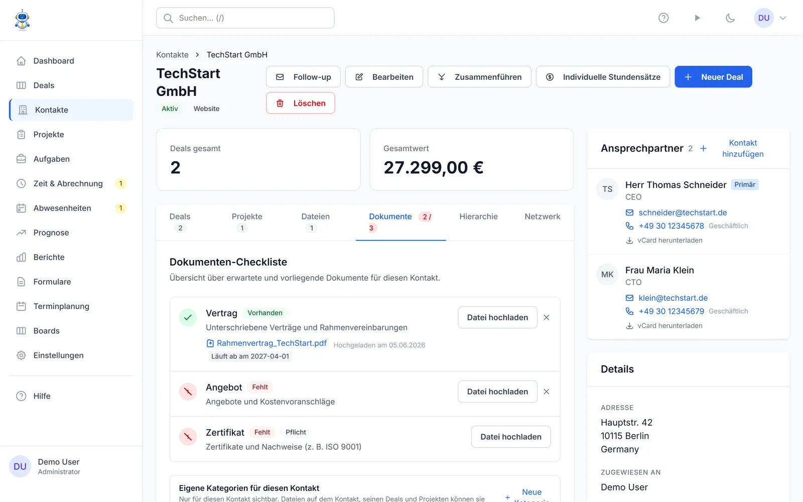The width and height of the screenshot is (803, 502).
Task: Toggle dark mode moon icon
Action: coord(730,18)
